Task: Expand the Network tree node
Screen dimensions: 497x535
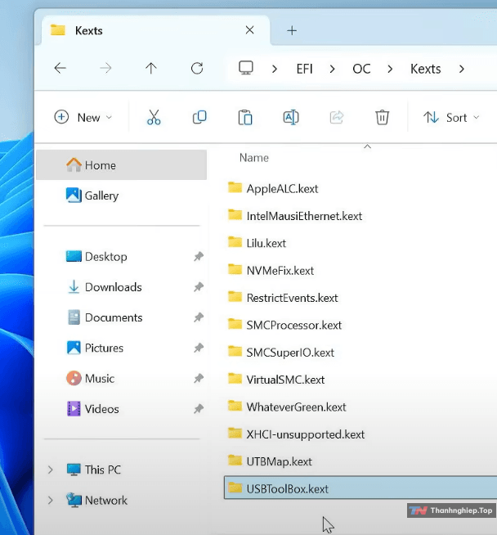Action: coord(51,500)
